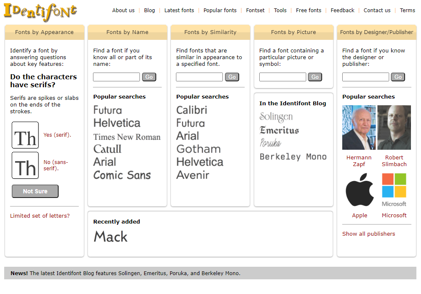This screenshot has height=294, width=421.
Task: Select the serif 'Th' sample image
Action: coord(25,135)
